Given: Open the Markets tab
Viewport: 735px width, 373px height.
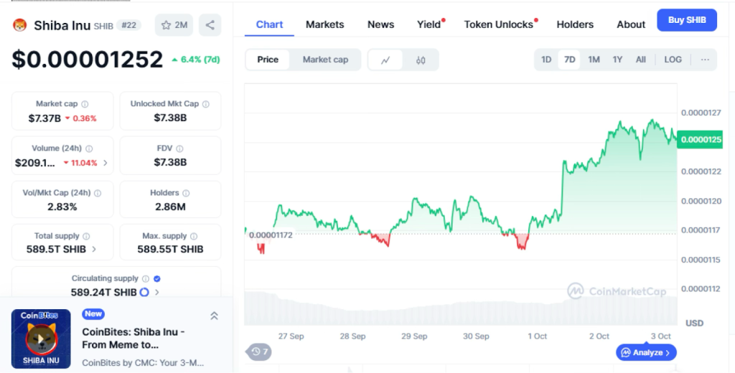Looking at the screenshot, I should point(324,24).
